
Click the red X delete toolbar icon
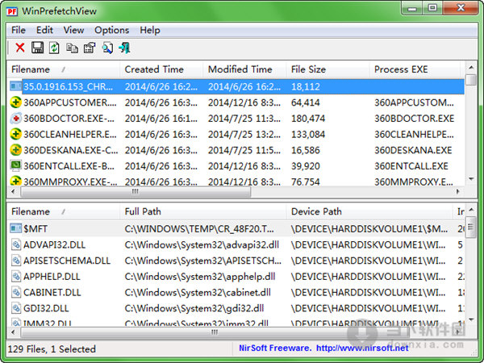20,48
